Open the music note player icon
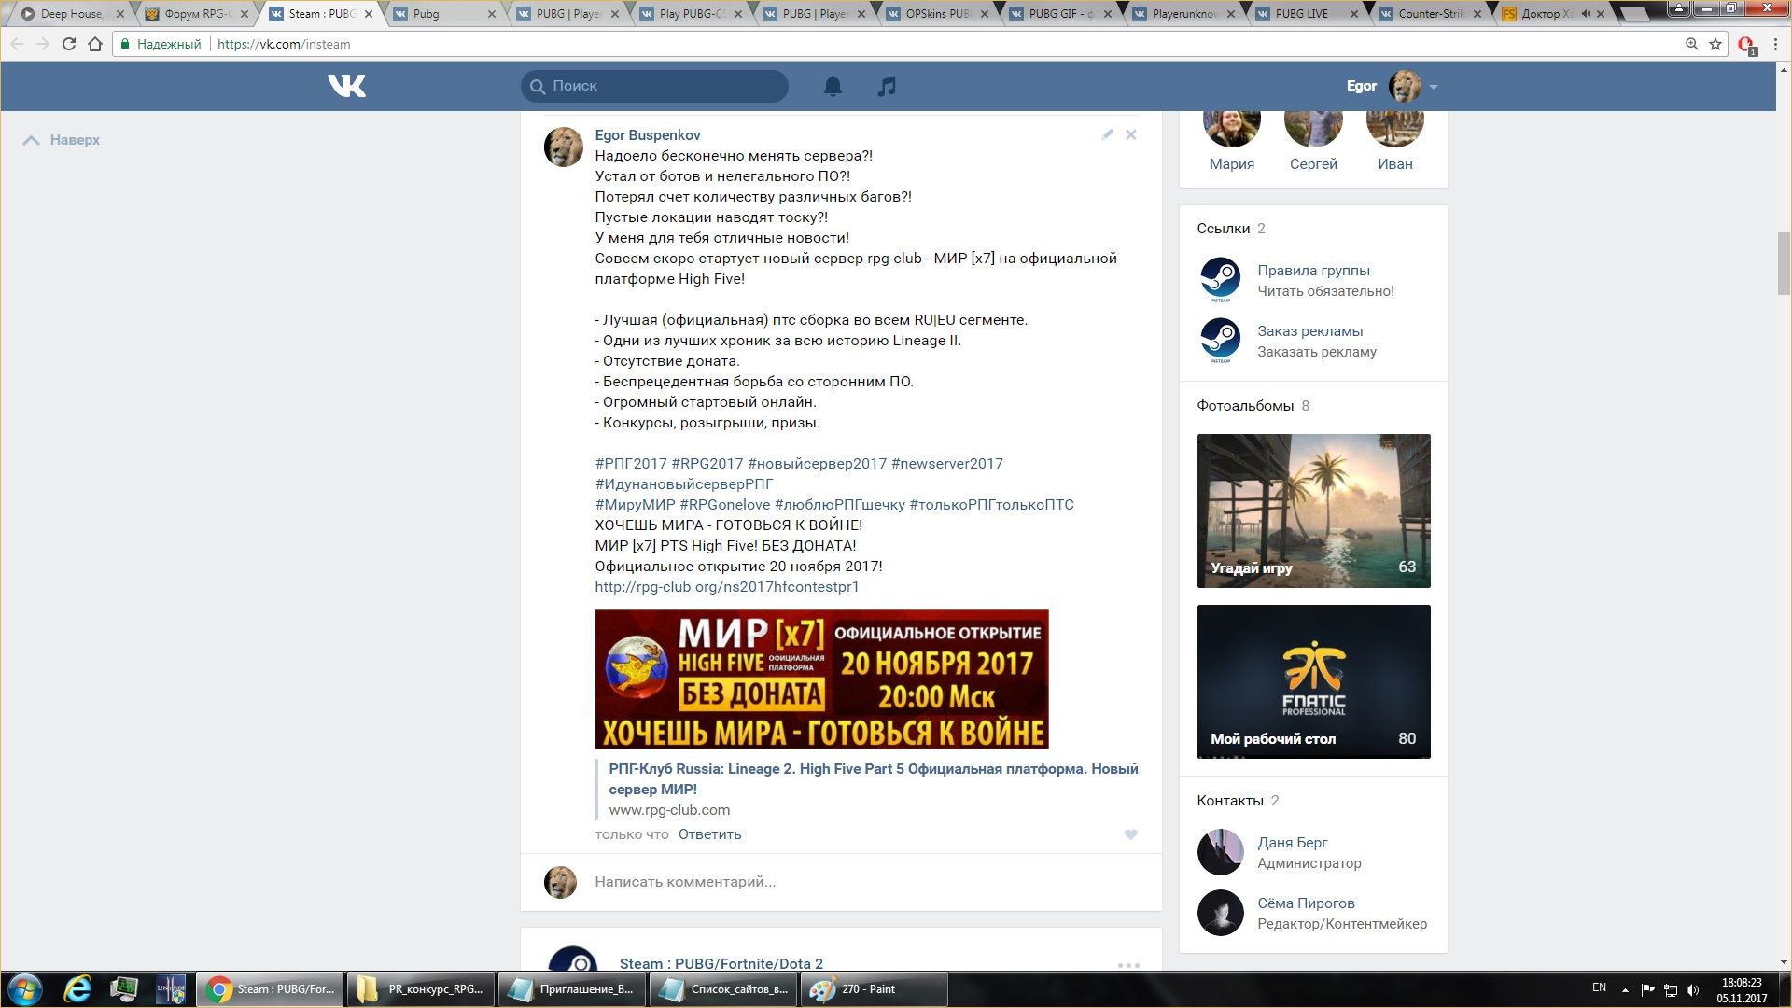 pyautogui.click(x=887, y=86)
